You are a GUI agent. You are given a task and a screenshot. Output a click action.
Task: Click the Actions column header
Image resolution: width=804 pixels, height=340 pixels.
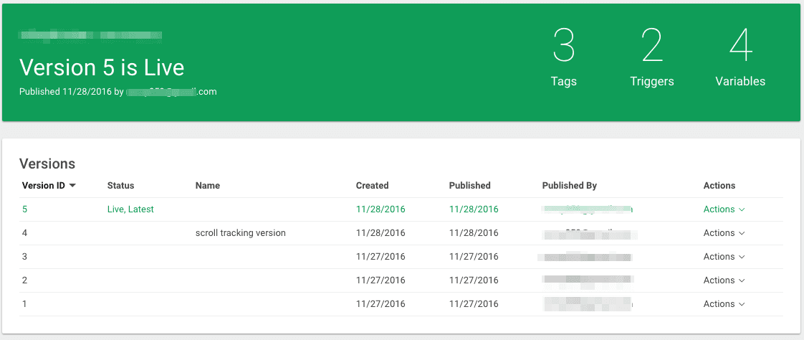pyautogui.click(x=719, y=185)
